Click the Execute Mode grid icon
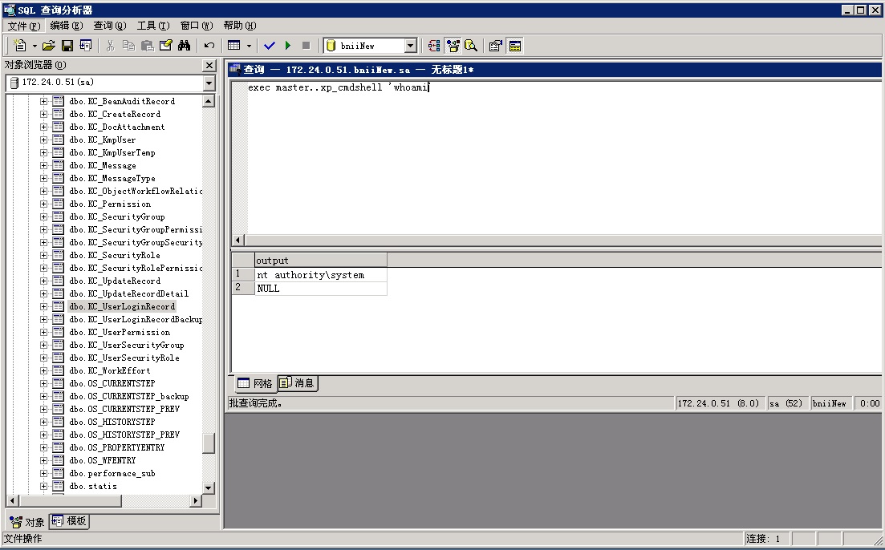The image size is (885, 550). (233, 46)
